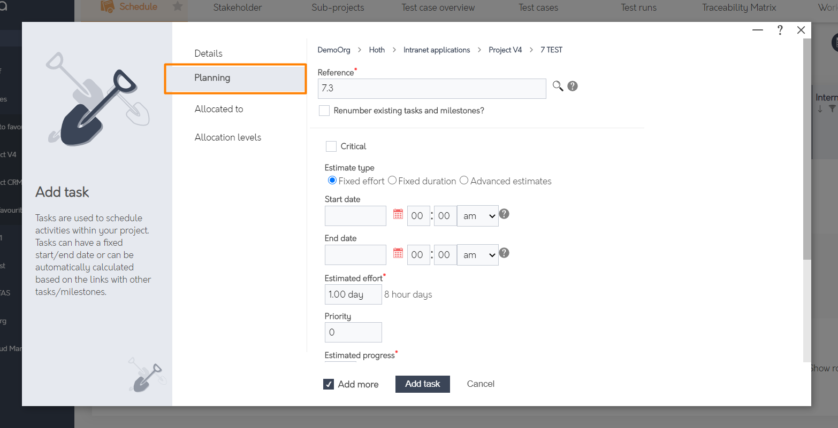Viewport: 838px width, 428px height.
Task: Open help for the start time fields
Action: pos(504,214)
